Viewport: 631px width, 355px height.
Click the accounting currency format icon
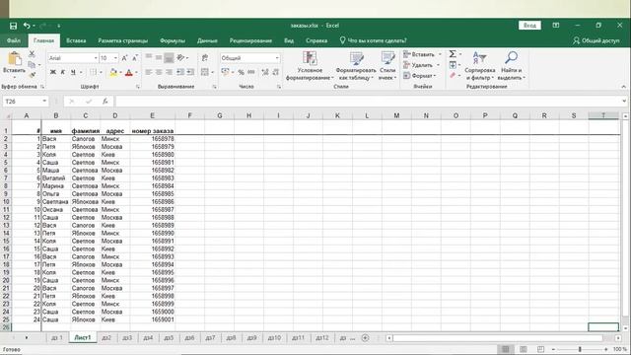click(226, 72)
